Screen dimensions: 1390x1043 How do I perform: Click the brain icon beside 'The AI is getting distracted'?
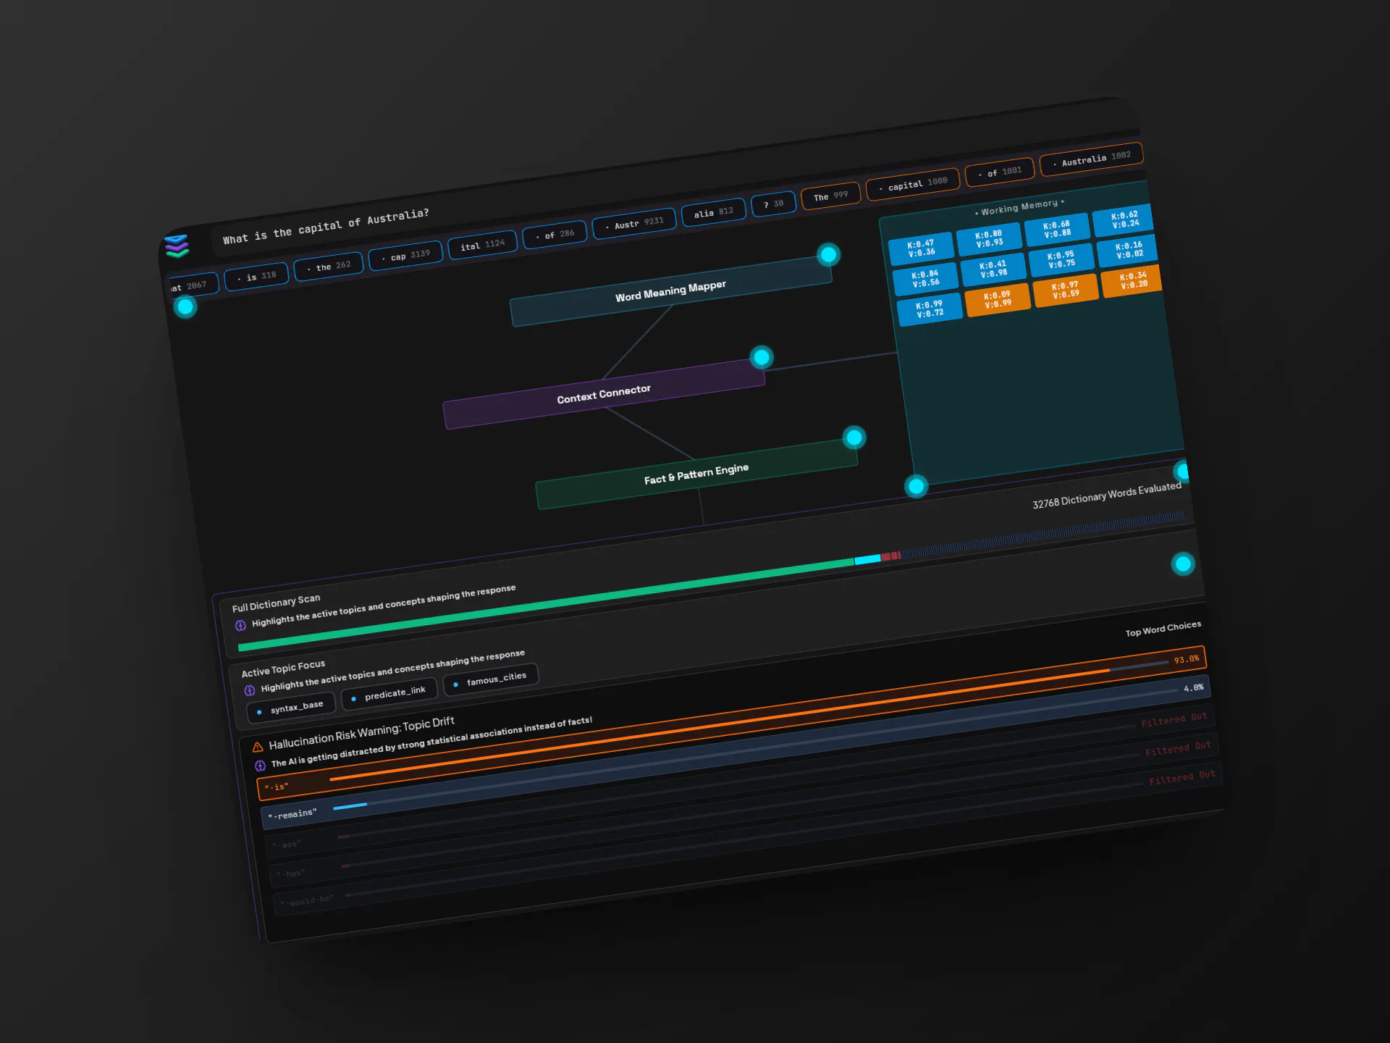(260, 766)
